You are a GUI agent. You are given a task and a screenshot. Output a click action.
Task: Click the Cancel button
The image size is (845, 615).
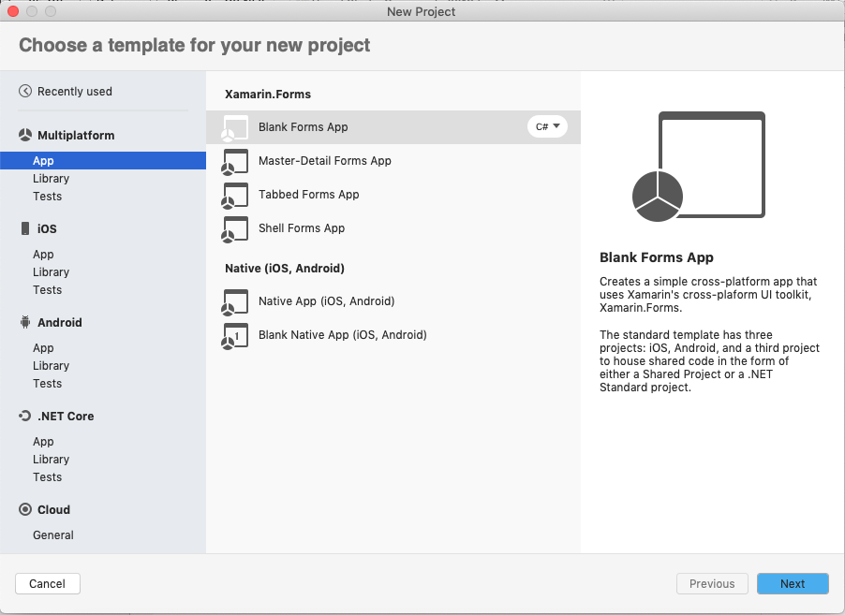(x=47, y=583)
